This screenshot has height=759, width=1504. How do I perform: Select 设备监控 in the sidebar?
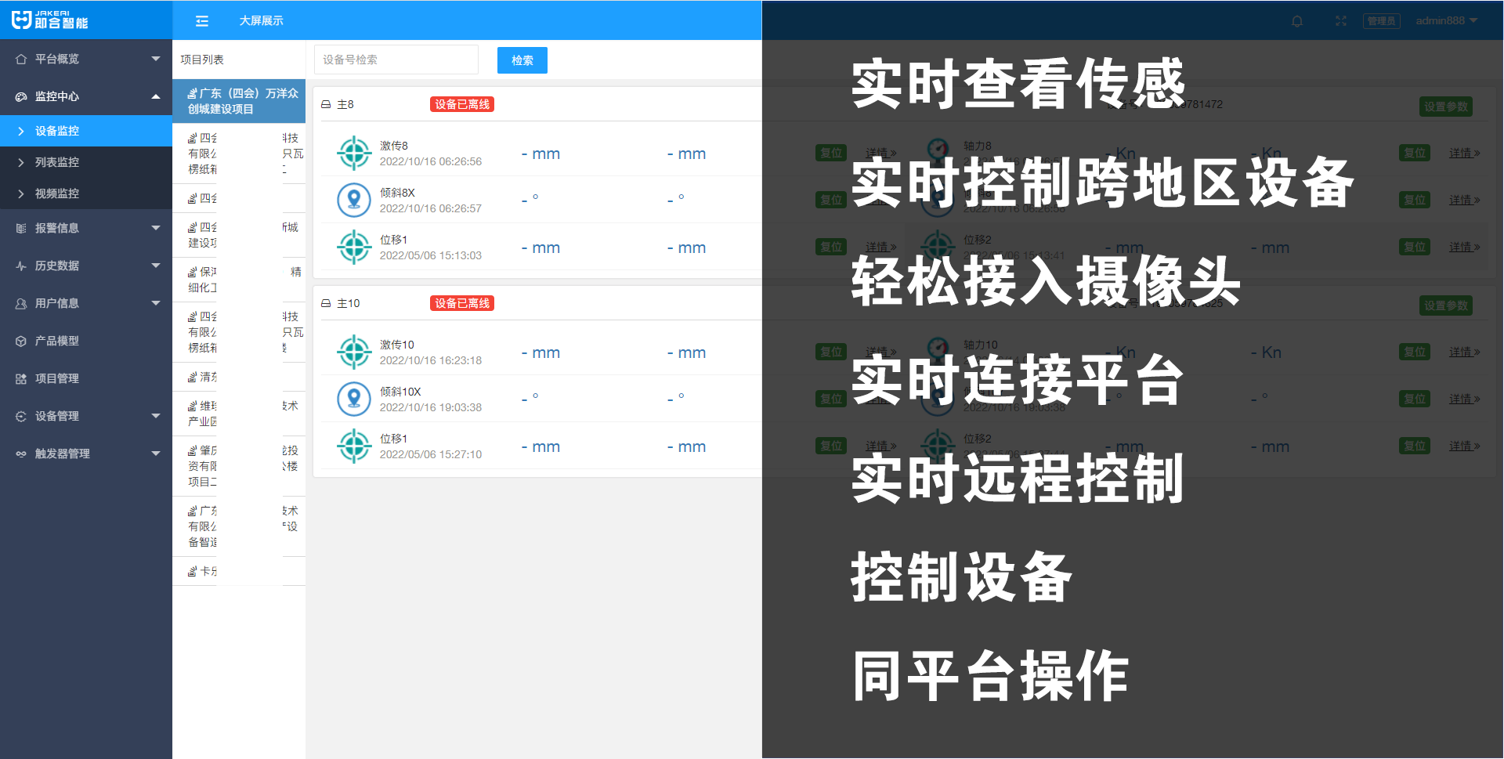(86, 131)
